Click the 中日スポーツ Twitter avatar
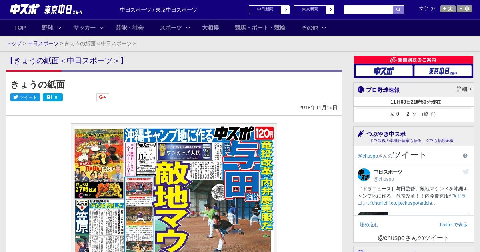 click(x=364, y=175)
